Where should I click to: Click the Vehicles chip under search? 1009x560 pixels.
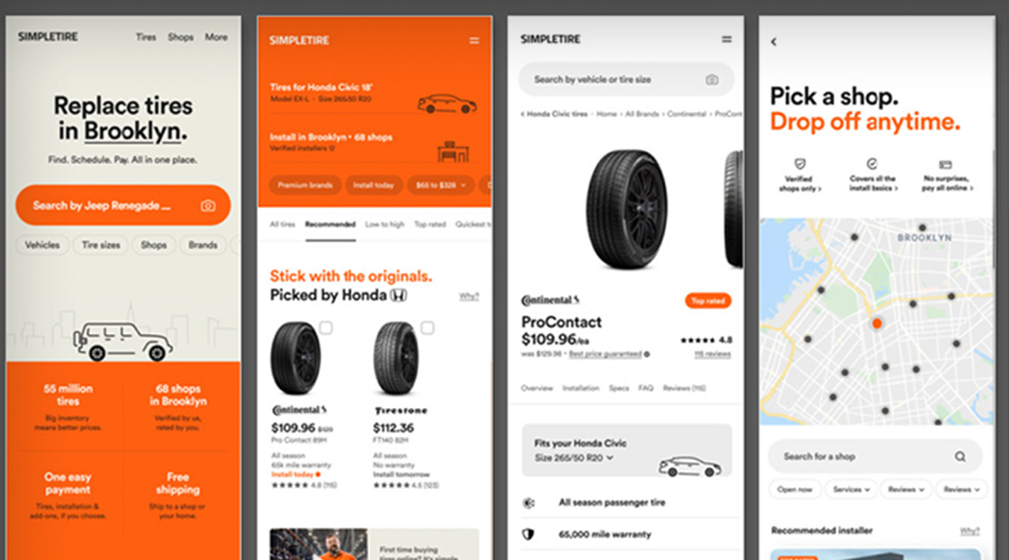[43, 245]
